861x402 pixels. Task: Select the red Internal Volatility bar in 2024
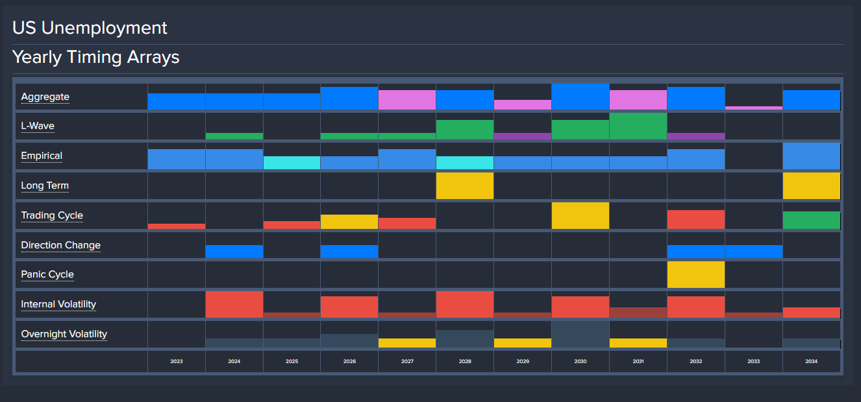point(234,305)
